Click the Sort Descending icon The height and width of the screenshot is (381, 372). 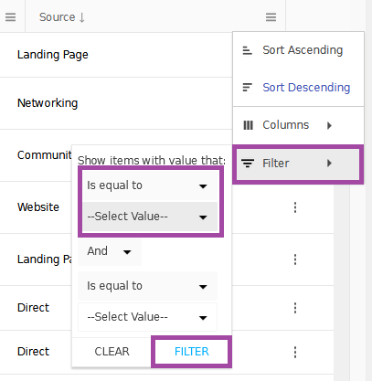[x=247, y=88]
